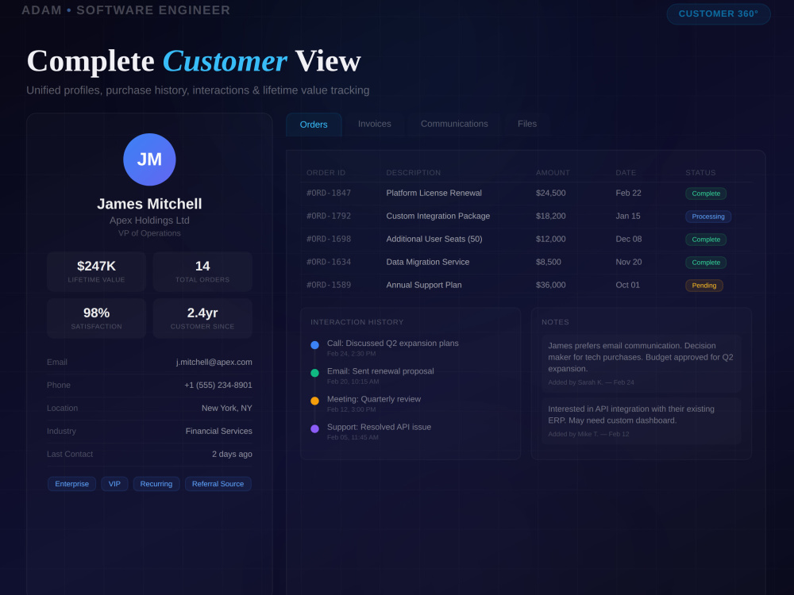The width and height of the screenshot is (794, 595).
Task: Click the 2.4yr Customer Since card
Action: coord(202,318)
